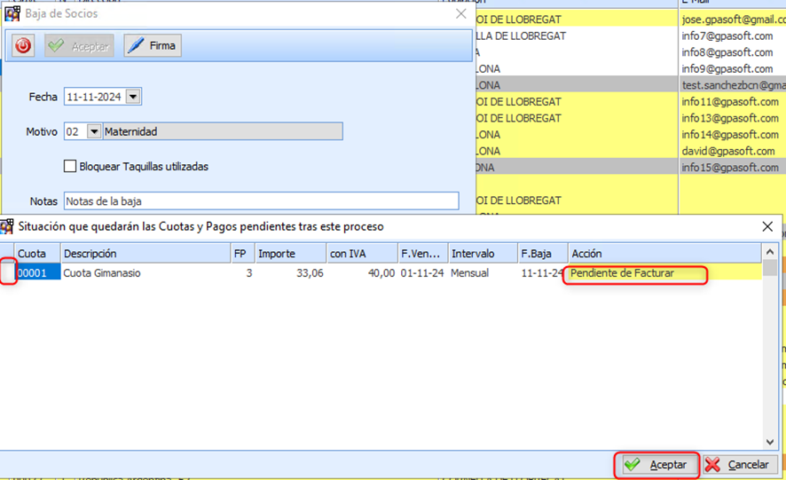Click the vertical scrollbar down arrow
Image resolution: width=786 pixels, height=480 pixels.
coord(770,443)
